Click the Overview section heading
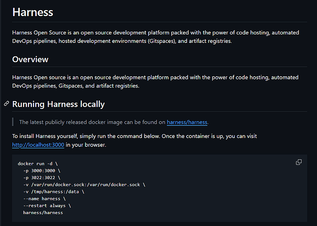This screenshot has width=317, height=226. coord(30,59)
